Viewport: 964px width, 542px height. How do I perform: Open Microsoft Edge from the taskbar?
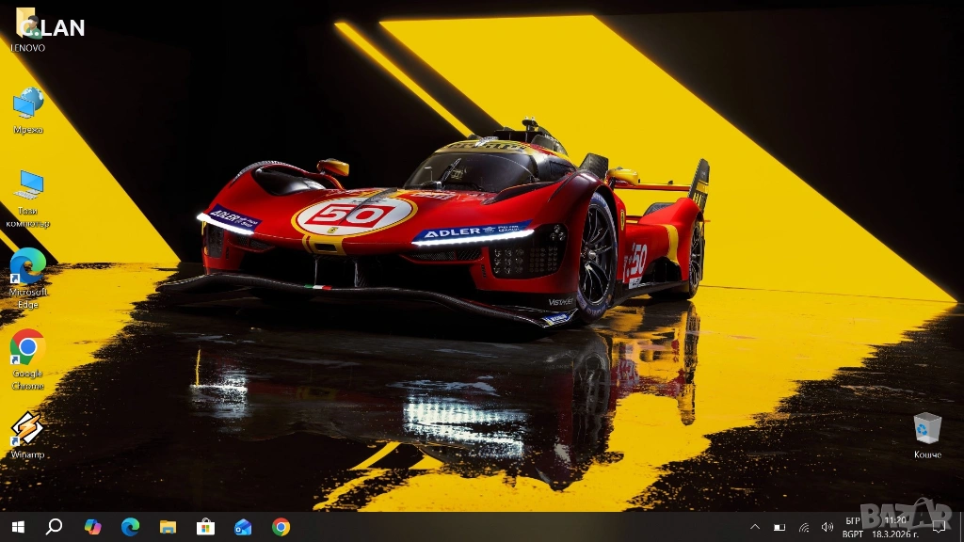pyautogui.click(x=130, y=527)
